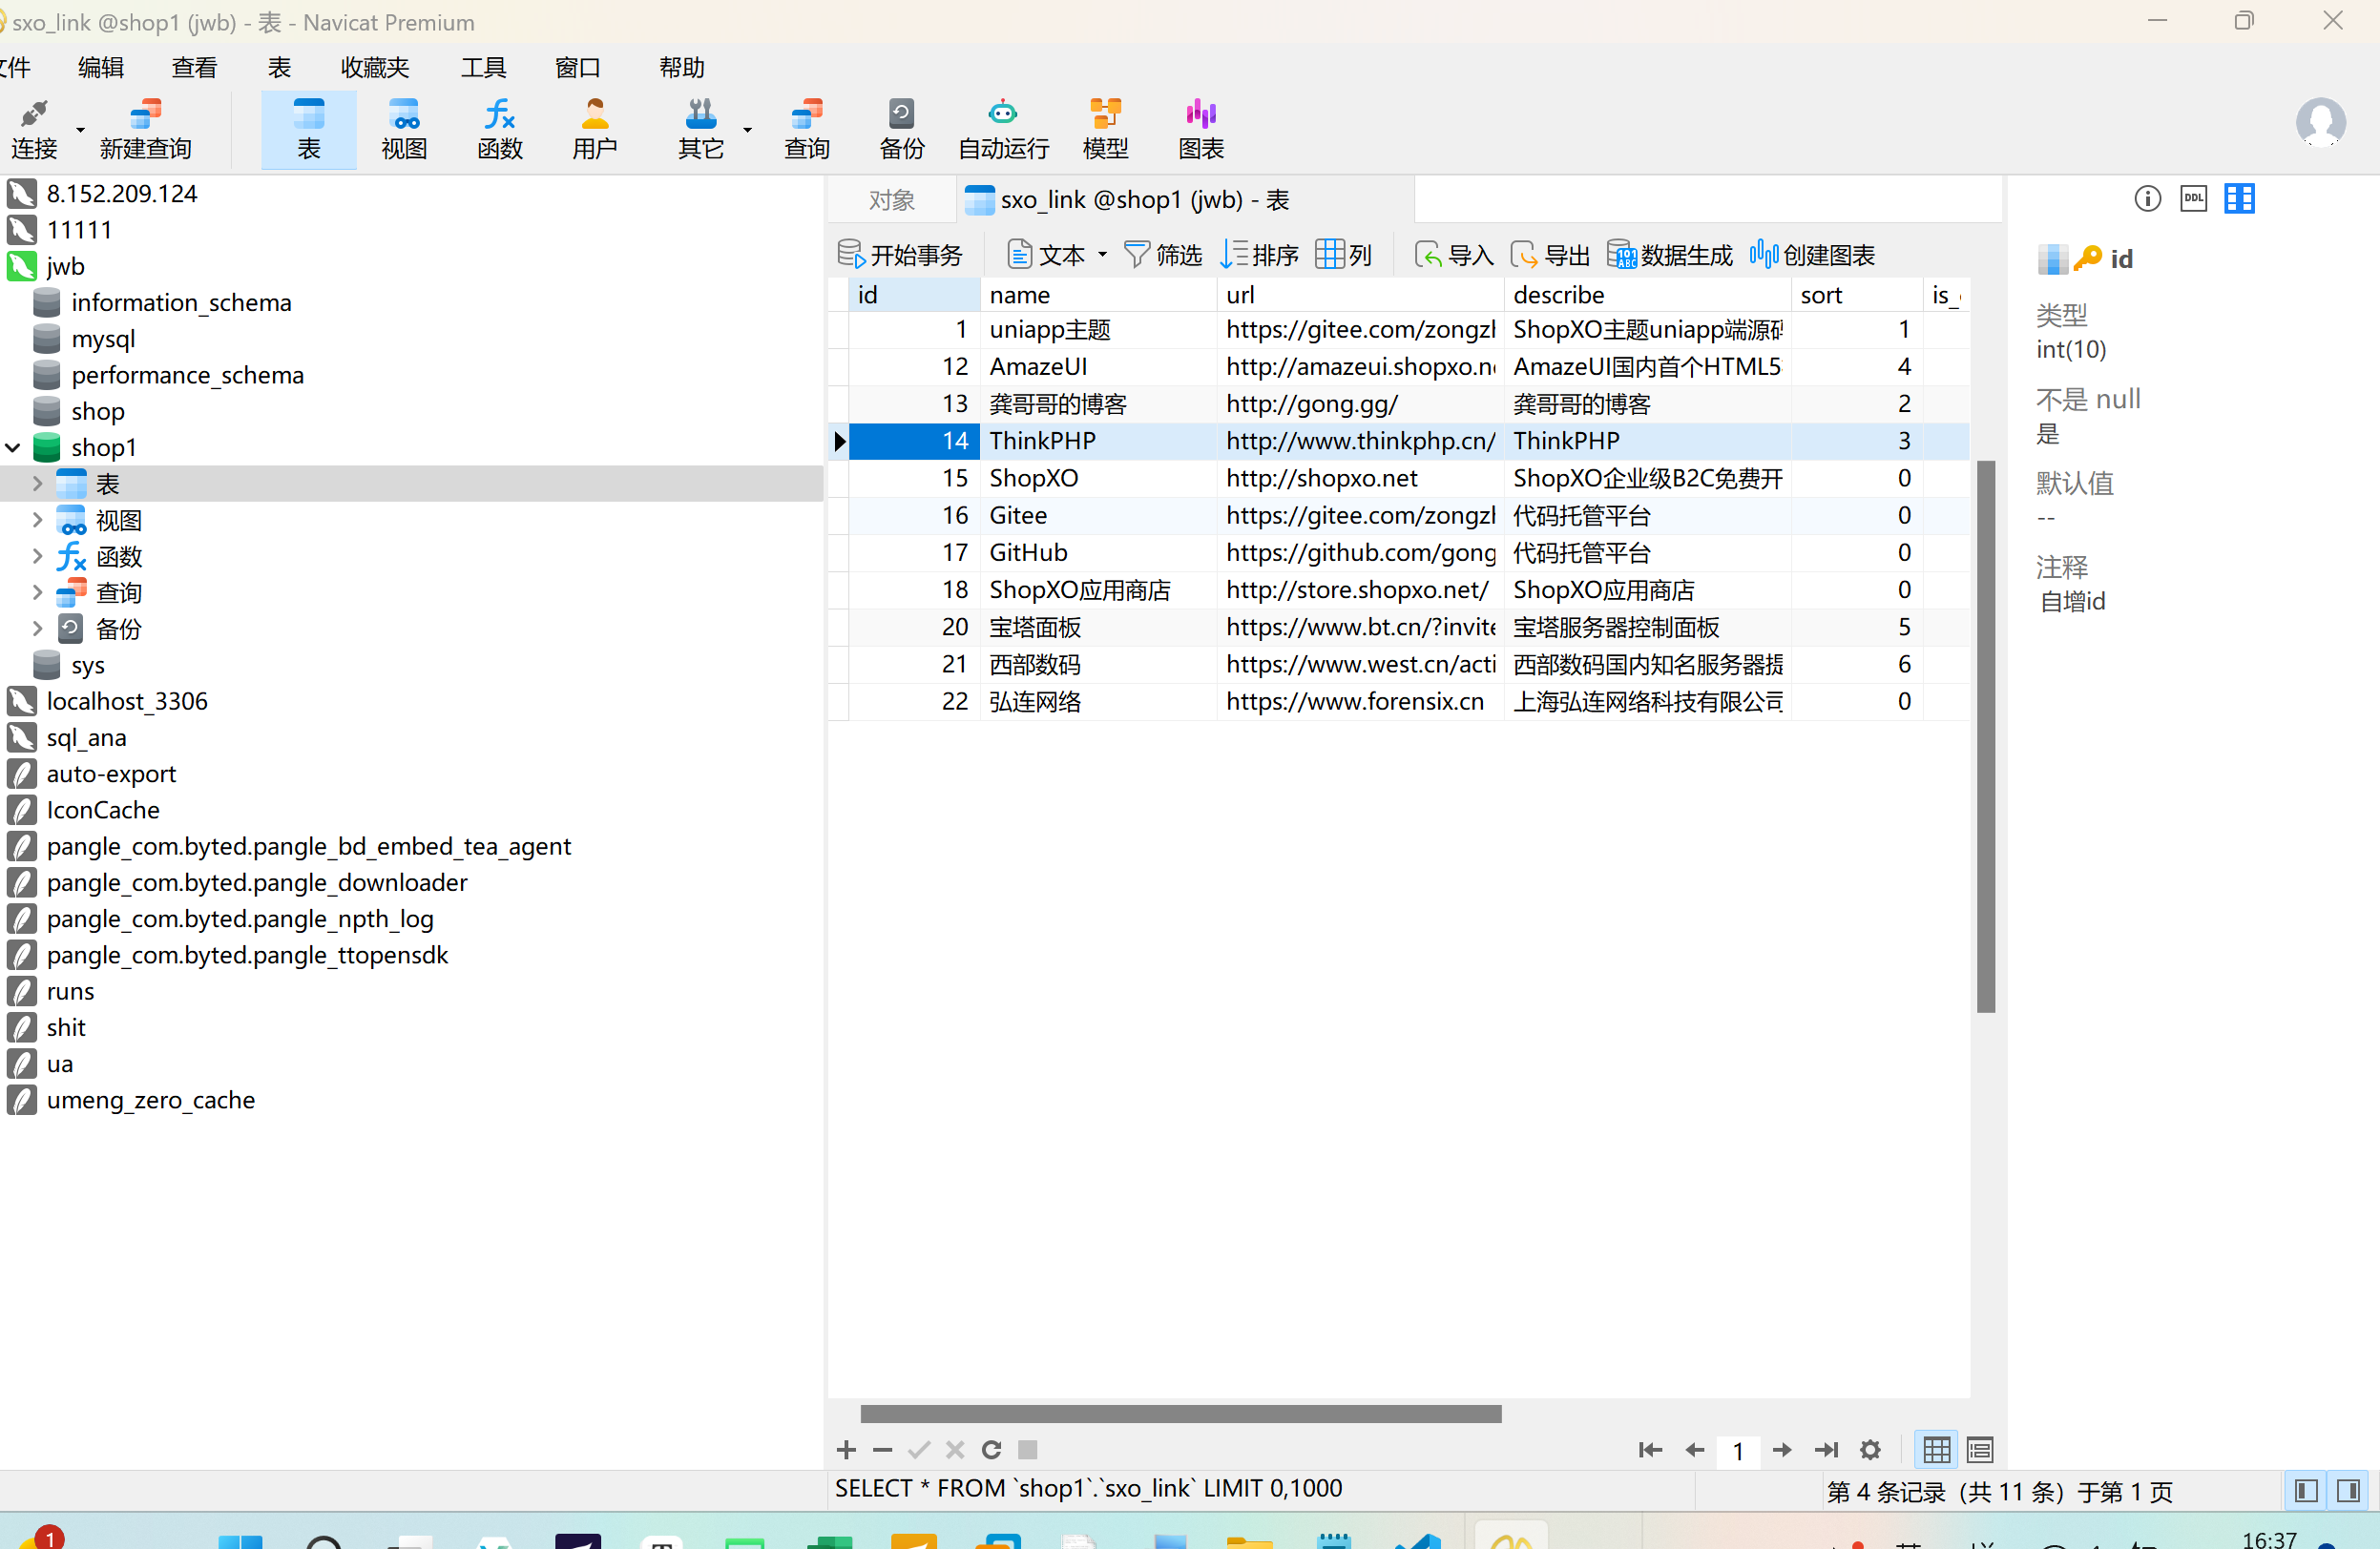The height and width of the screenshot is (1549, 2380).
Task: Click 数据生成 data generation
Action: click(1669, 255)
